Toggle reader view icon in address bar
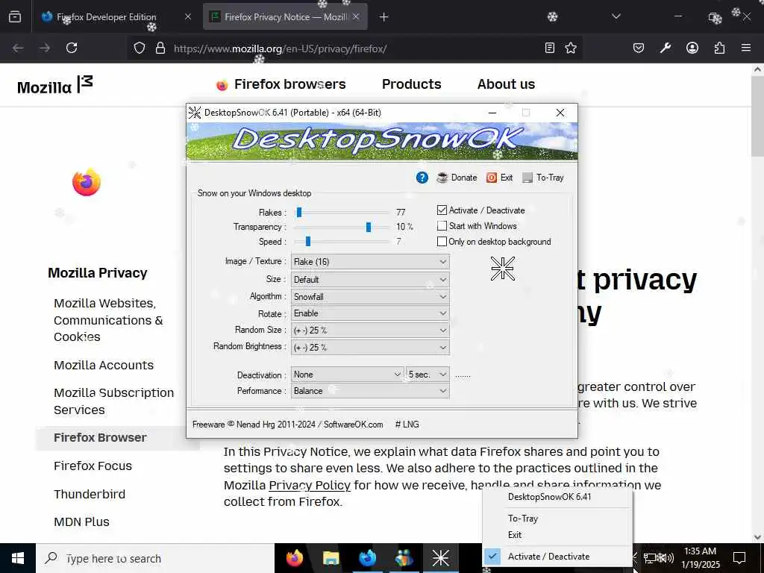 [x=550, y=48]
